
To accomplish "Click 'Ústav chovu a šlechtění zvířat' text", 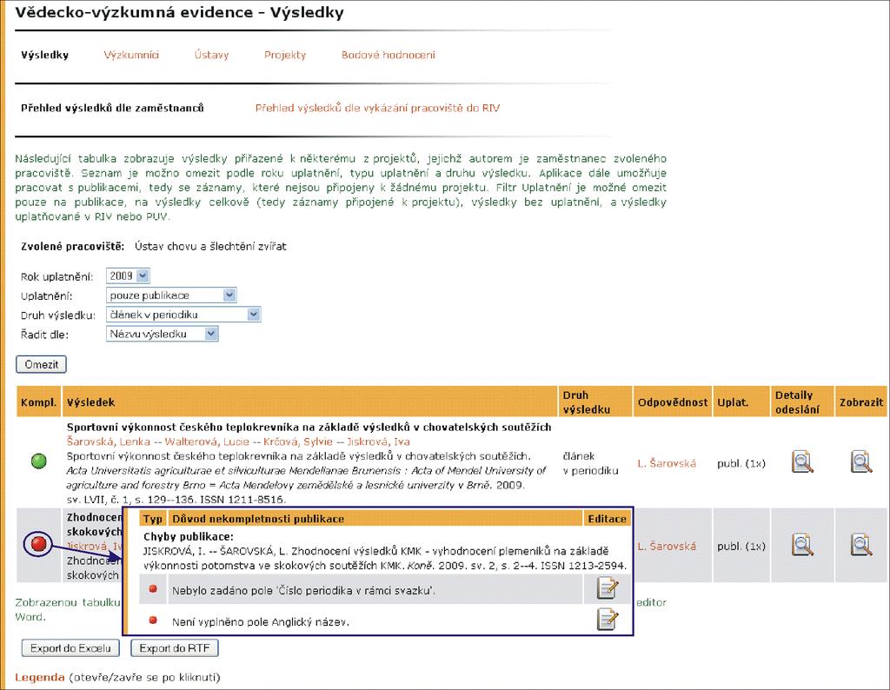I will pos(210,246).
